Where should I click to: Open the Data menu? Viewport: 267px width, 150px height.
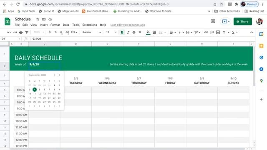66,25
